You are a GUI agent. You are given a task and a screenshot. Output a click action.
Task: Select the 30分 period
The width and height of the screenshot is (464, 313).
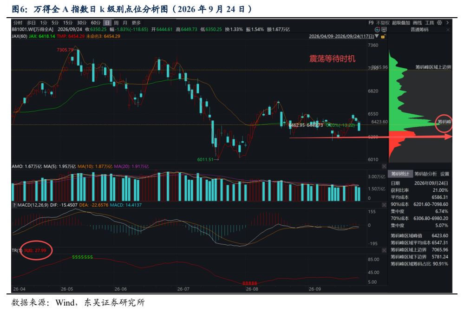pyautogui.click(x=82, y=23)
